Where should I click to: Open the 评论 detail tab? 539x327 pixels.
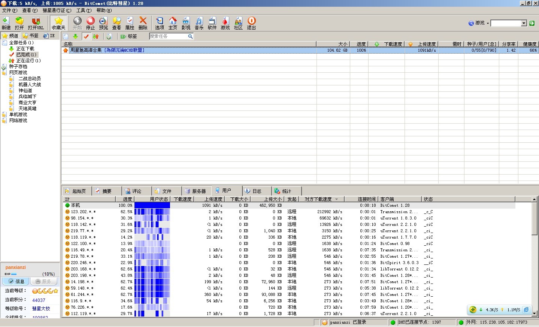tap(136, 191)
